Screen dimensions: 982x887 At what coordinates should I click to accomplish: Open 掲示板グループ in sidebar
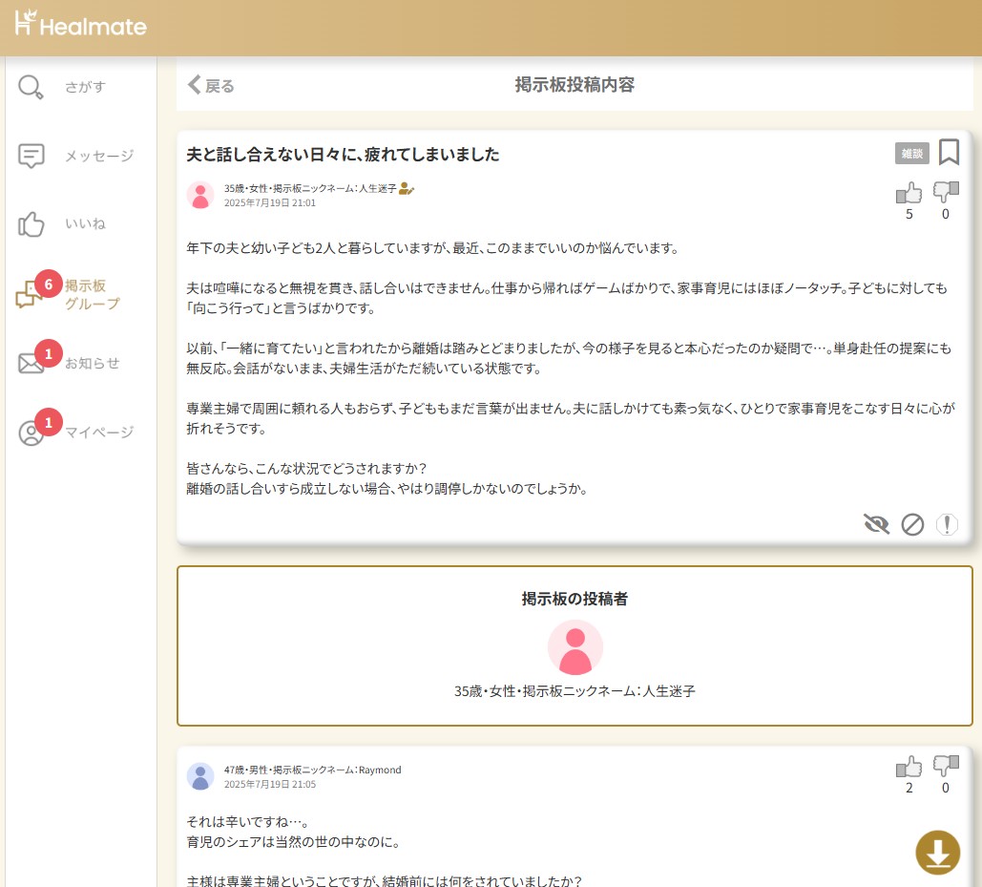pyautogui.click(x=31, y=295)
